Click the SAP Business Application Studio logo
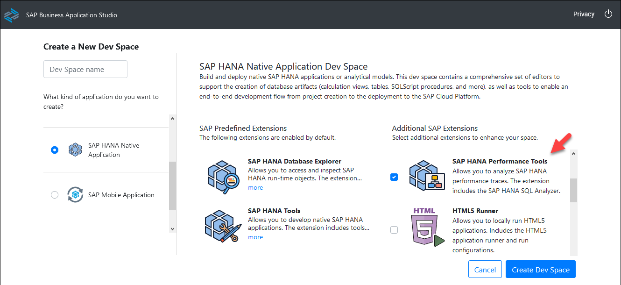 [11, 15]
